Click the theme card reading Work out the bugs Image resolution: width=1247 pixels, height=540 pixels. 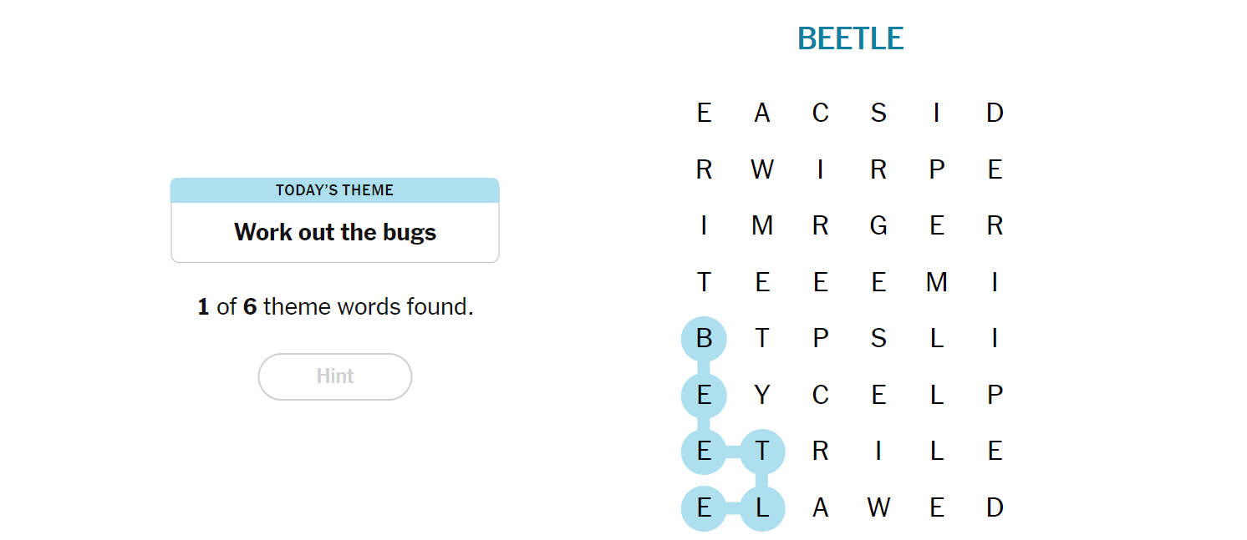point(334,232)
